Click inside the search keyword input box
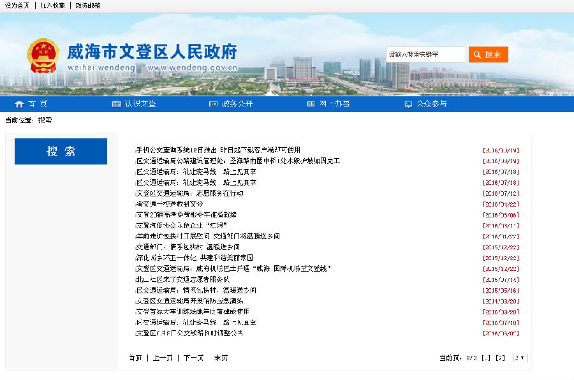Viewport: 574px width, 380px height. pyautogui.click(x=426, y=54)
